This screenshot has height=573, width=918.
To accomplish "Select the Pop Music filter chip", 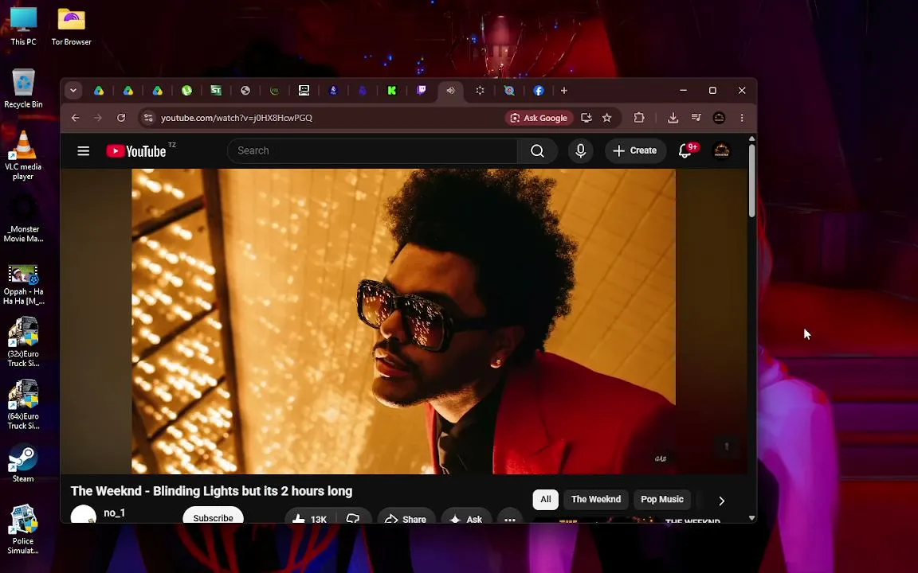I will point(662,499).
